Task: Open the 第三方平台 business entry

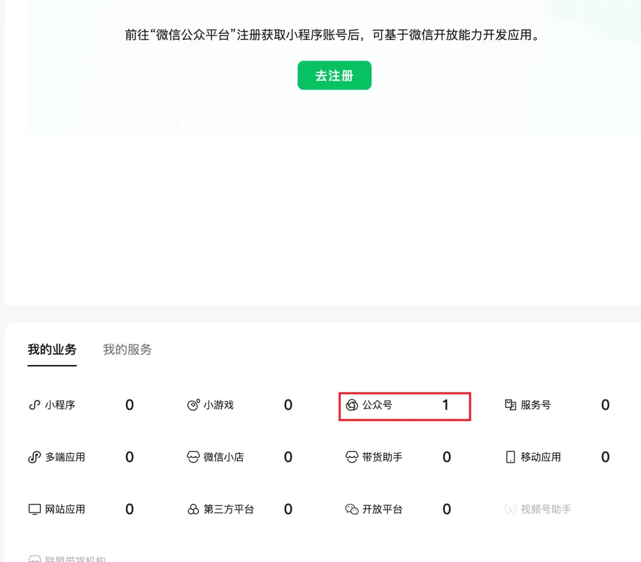Action: 229,509
